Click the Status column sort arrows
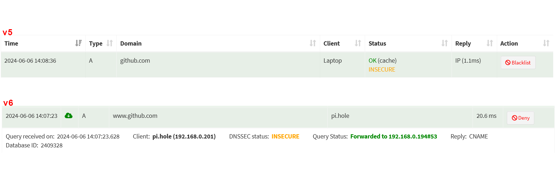 coord(444,43)
